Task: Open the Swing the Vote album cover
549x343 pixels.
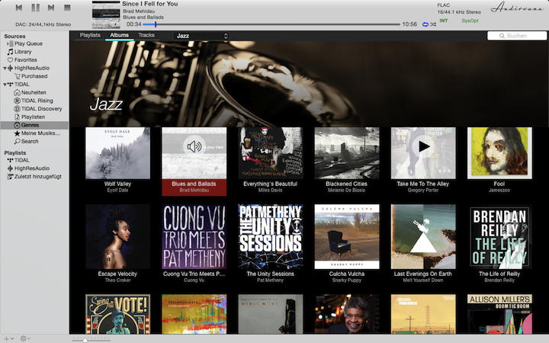Action: point(117,314)
